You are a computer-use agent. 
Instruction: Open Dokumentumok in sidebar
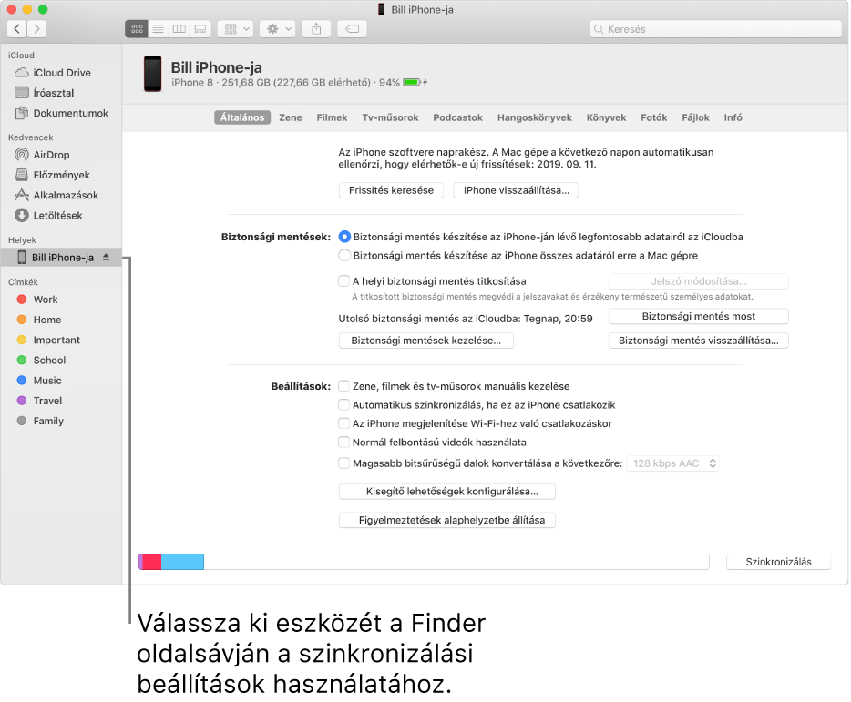click(61, 113)
